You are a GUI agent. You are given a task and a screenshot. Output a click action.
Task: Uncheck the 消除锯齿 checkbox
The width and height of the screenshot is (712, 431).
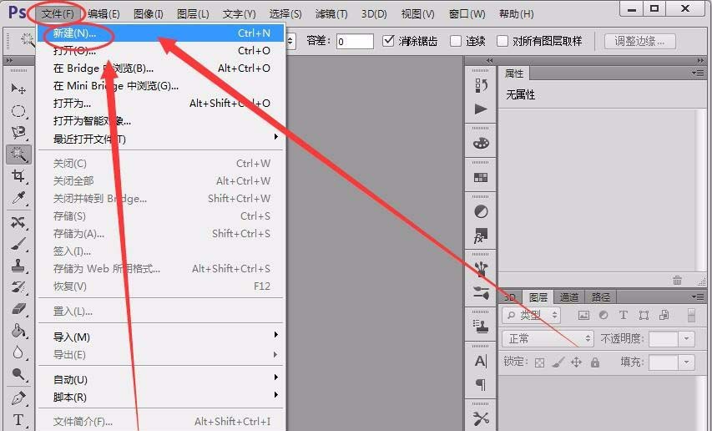pos(388,41)
